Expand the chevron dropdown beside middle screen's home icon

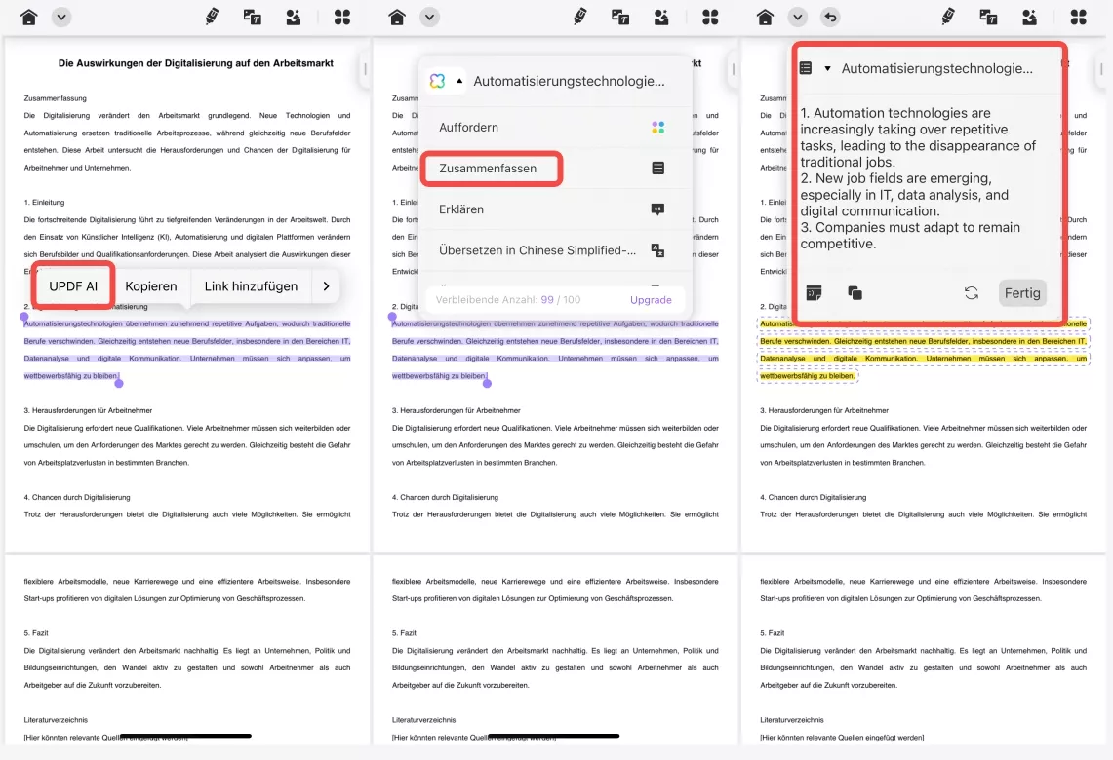point(429,17)
